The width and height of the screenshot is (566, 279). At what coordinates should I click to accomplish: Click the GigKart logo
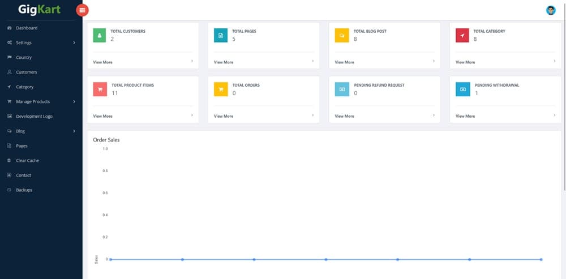[39, 10]
